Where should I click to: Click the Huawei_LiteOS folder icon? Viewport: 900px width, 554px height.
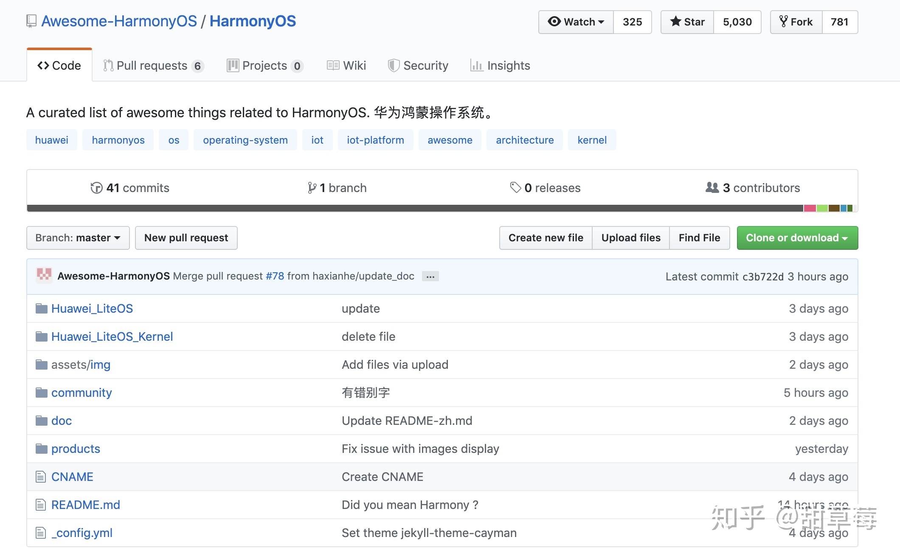coord(41,308)
